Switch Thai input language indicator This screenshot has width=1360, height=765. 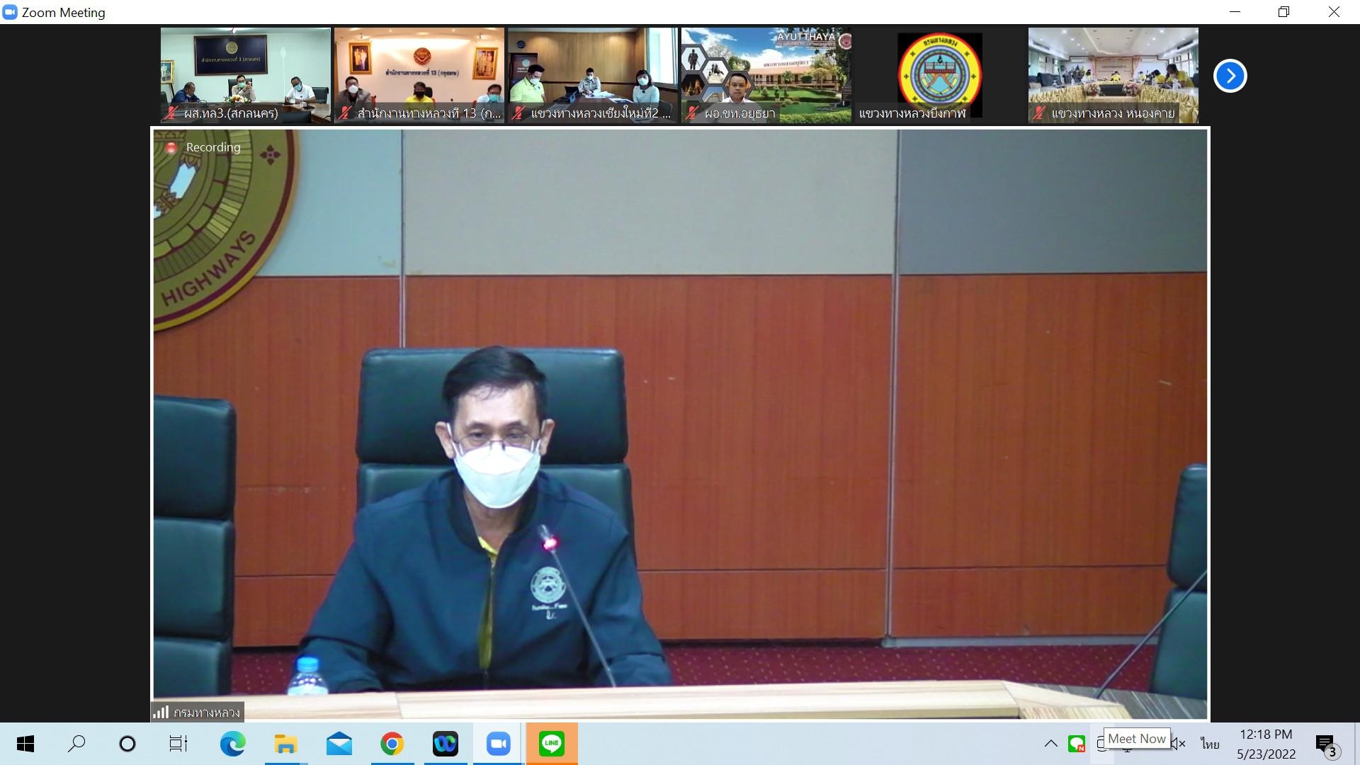pos(1210,744)
